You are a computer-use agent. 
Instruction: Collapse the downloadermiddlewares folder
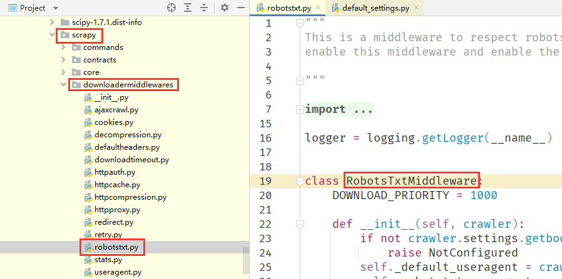[63, 85]
